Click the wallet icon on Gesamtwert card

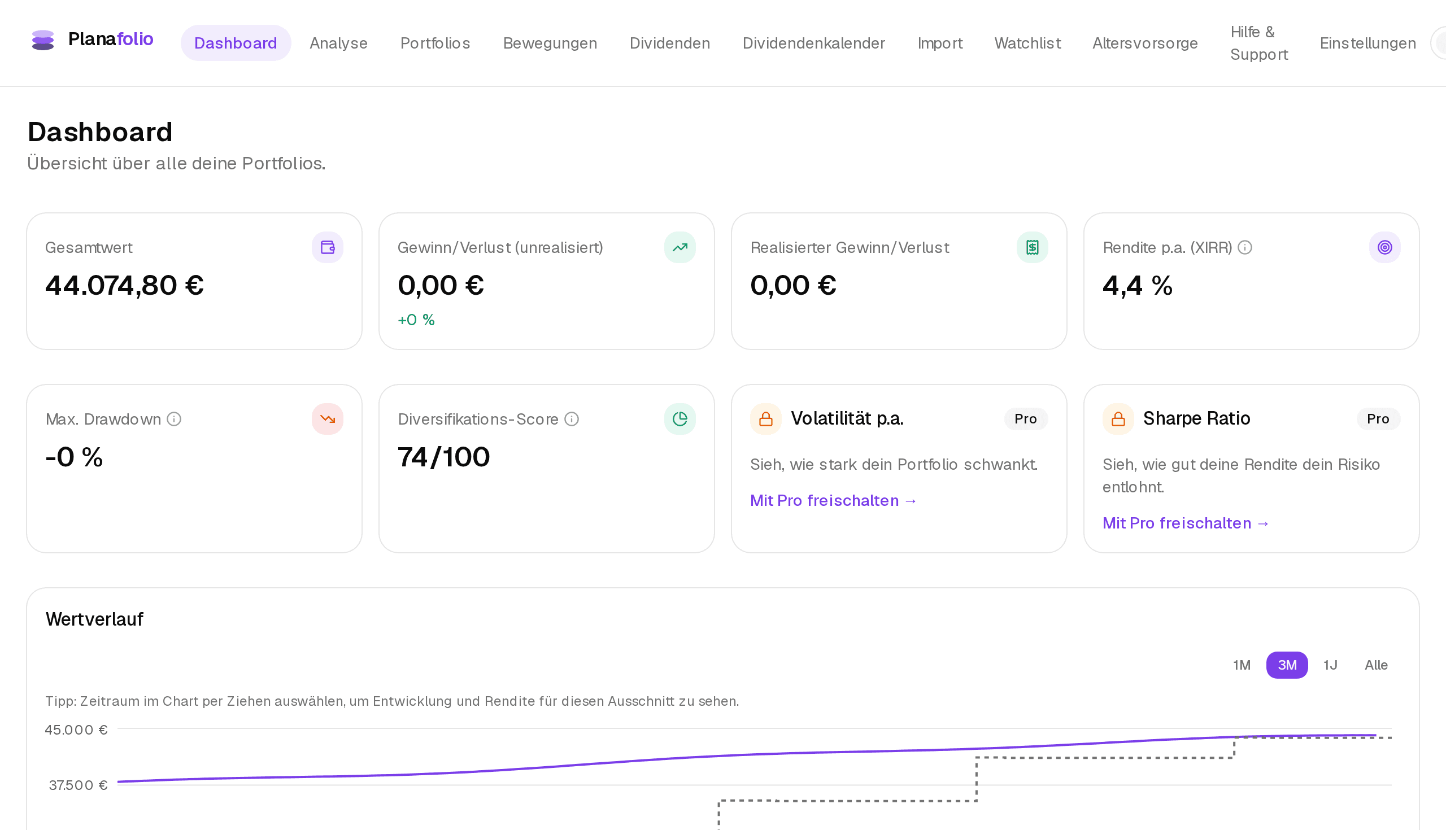[327, 247]
